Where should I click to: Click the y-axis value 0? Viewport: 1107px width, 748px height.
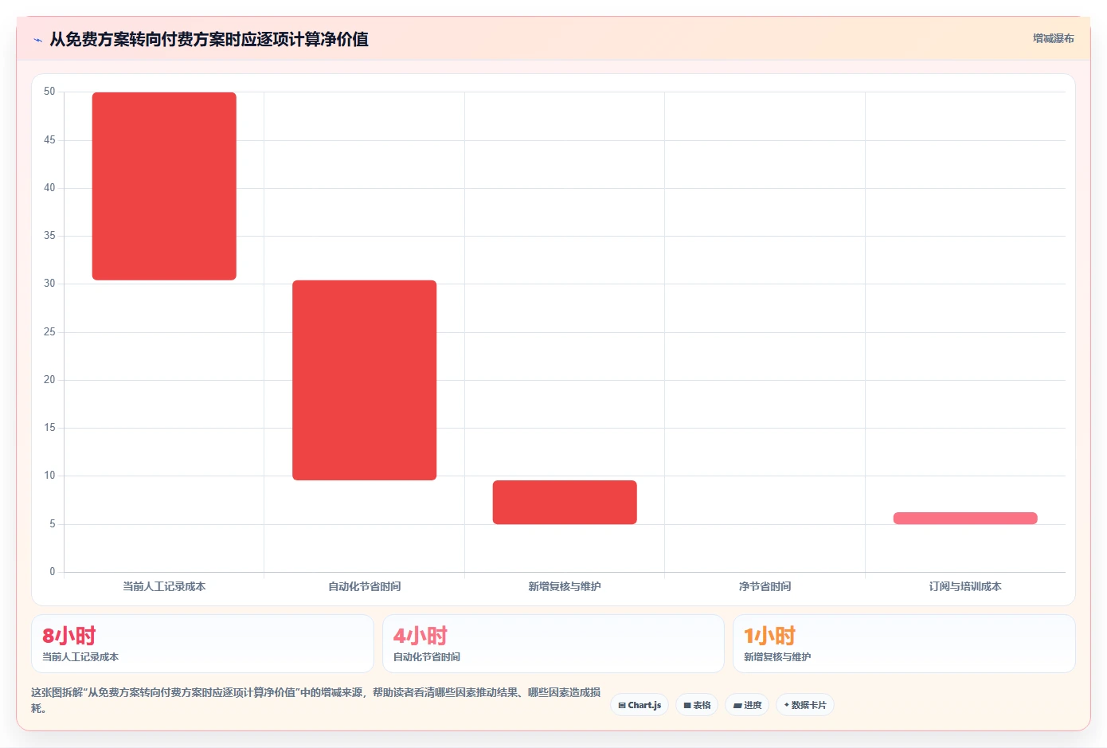click(x=53, y=571)
